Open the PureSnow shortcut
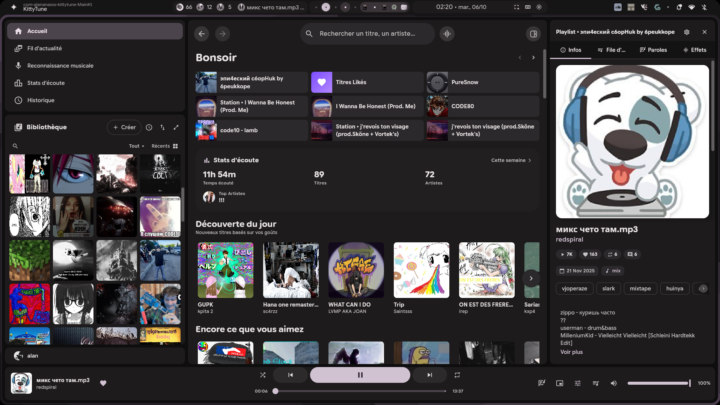The height and width of the screenshot is (405, 720). (483, 82)
